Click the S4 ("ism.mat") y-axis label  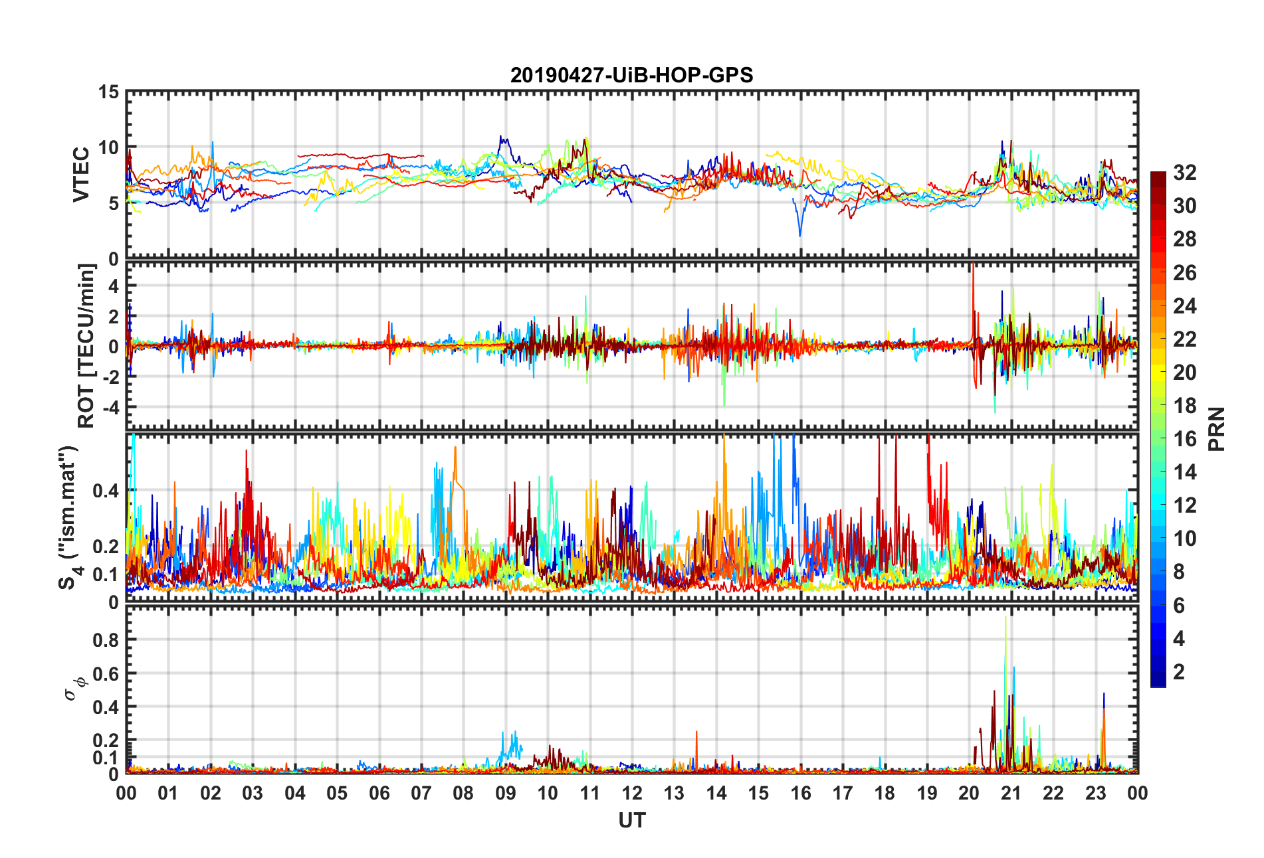click(x=68, y=518)
